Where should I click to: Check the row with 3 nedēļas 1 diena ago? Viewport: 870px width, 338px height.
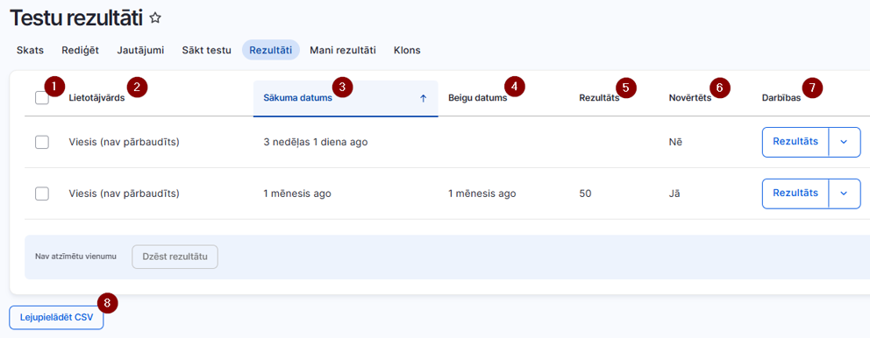point(41,143)
